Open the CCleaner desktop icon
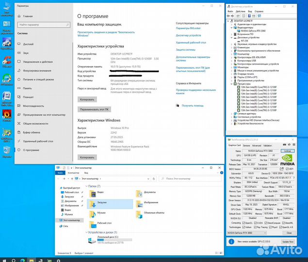This screenshot has height=262, width=308. point(7,62)
